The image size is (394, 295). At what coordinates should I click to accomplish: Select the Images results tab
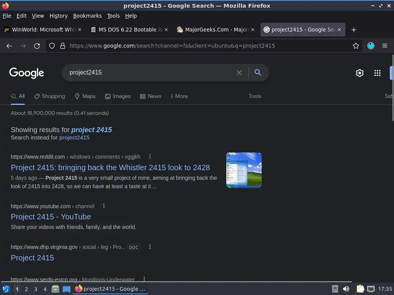click(x=118, y=96)
